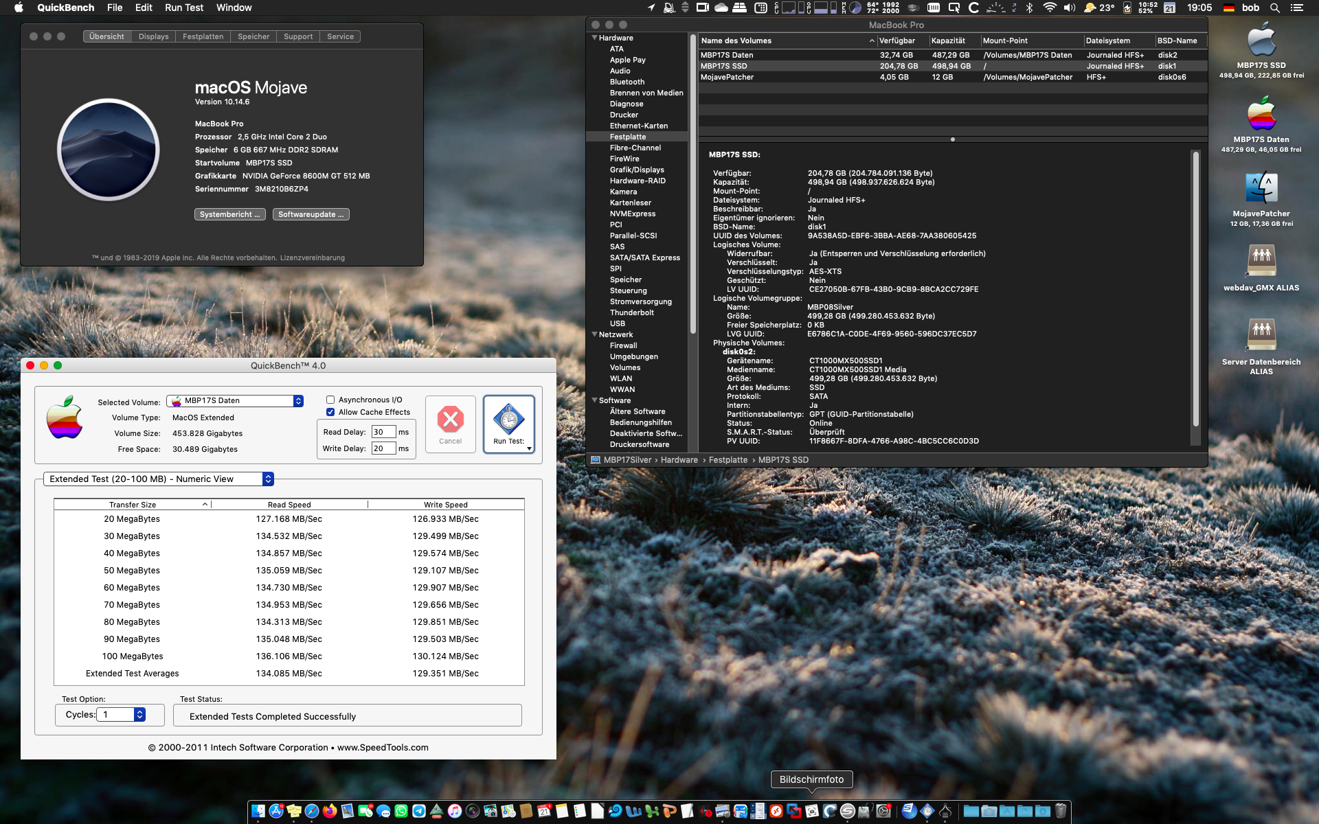Click the Cycles stepper arrows
The width and height of the screenshot is (1319, 824).
pos(139,715)
